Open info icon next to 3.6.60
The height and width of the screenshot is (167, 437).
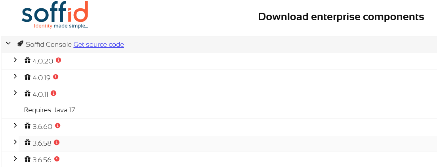tap(57, 126)
